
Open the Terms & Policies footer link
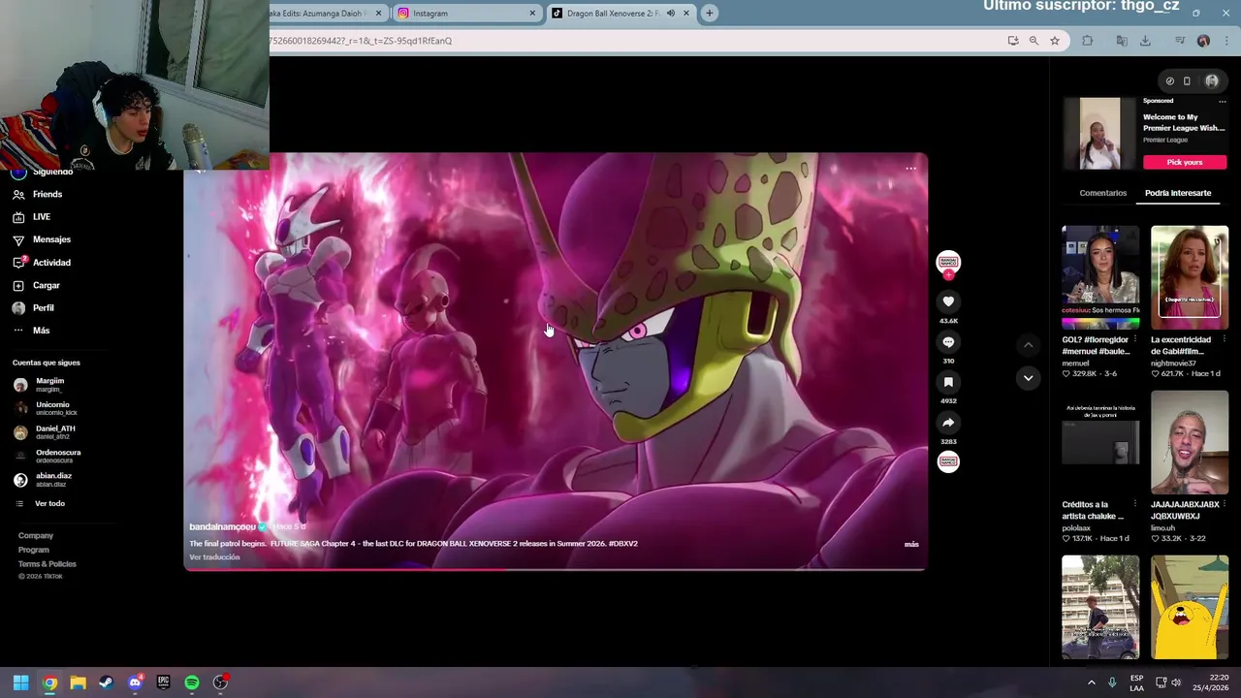(x=47, y=564)
